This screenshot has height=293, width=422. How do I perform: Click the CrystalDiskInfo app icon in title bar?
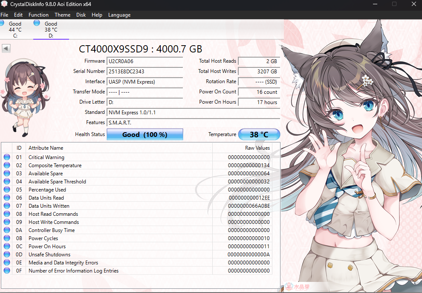coord(4,4)
